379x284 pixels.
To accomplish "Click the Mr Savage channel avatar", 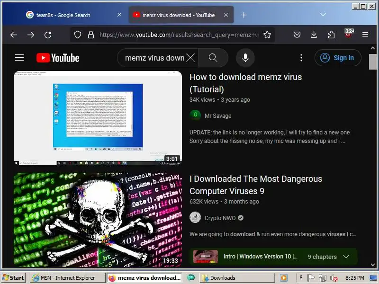I will tap(195, 115).
